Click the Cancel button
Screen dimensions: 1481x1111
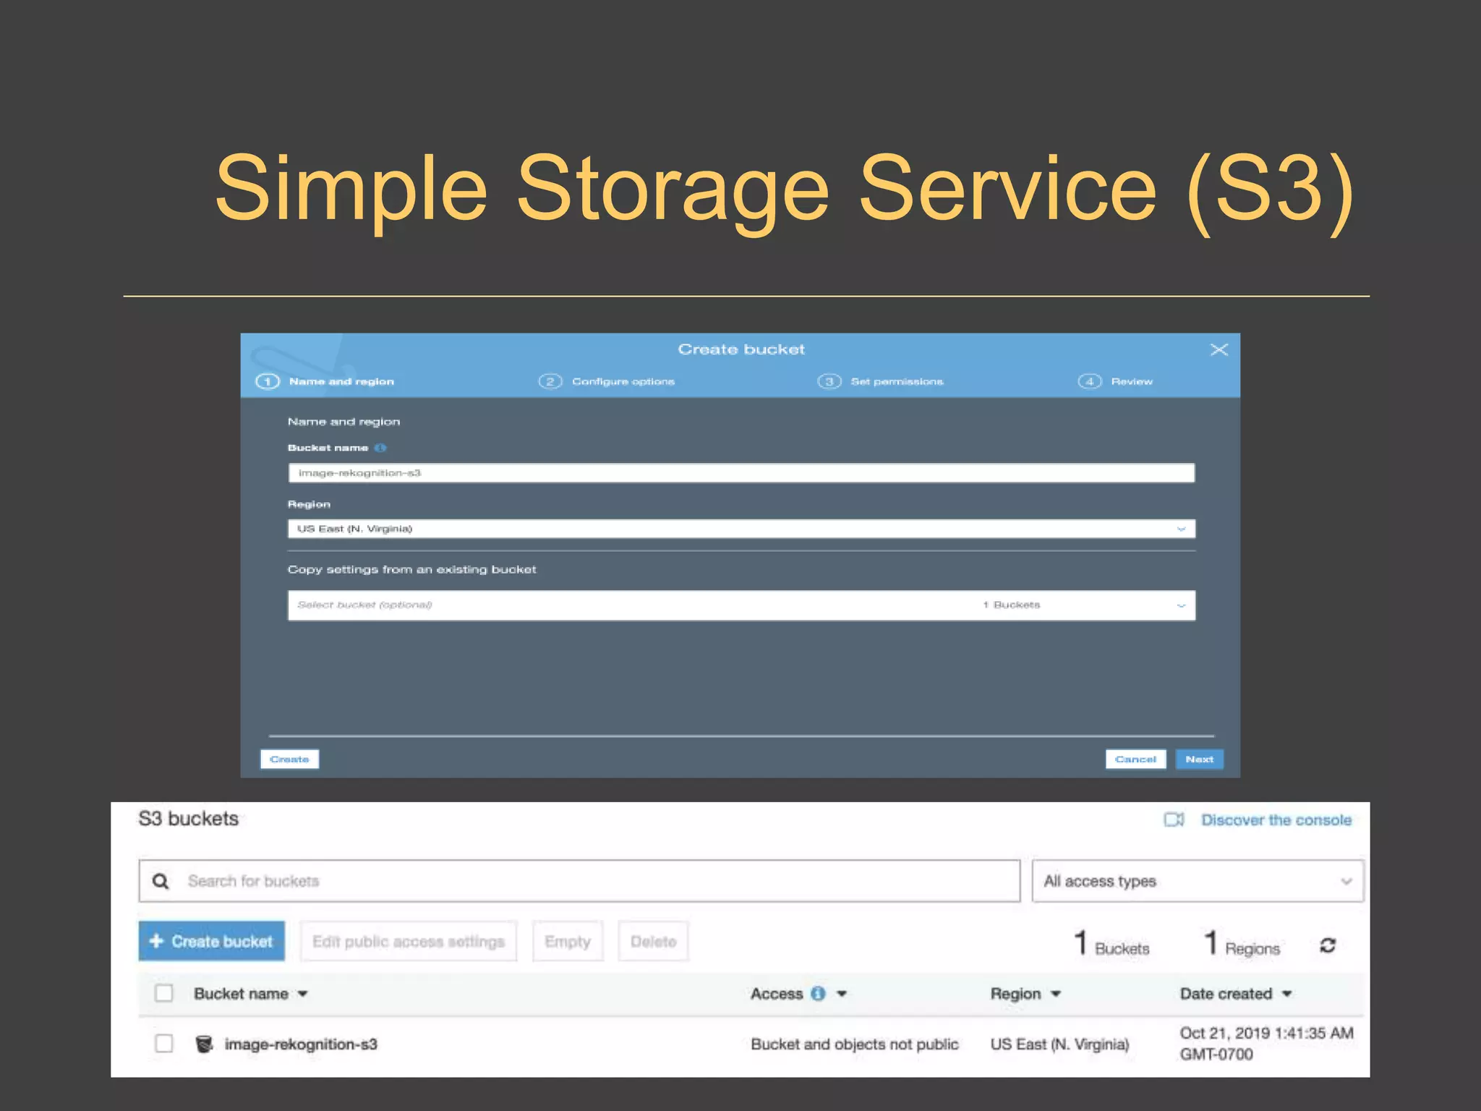pos(1135,759)
